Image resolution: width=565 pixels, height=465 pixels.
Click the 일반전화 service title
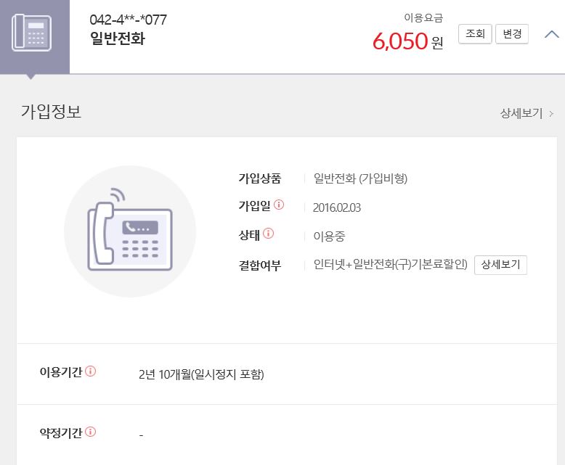click(118, 39)
